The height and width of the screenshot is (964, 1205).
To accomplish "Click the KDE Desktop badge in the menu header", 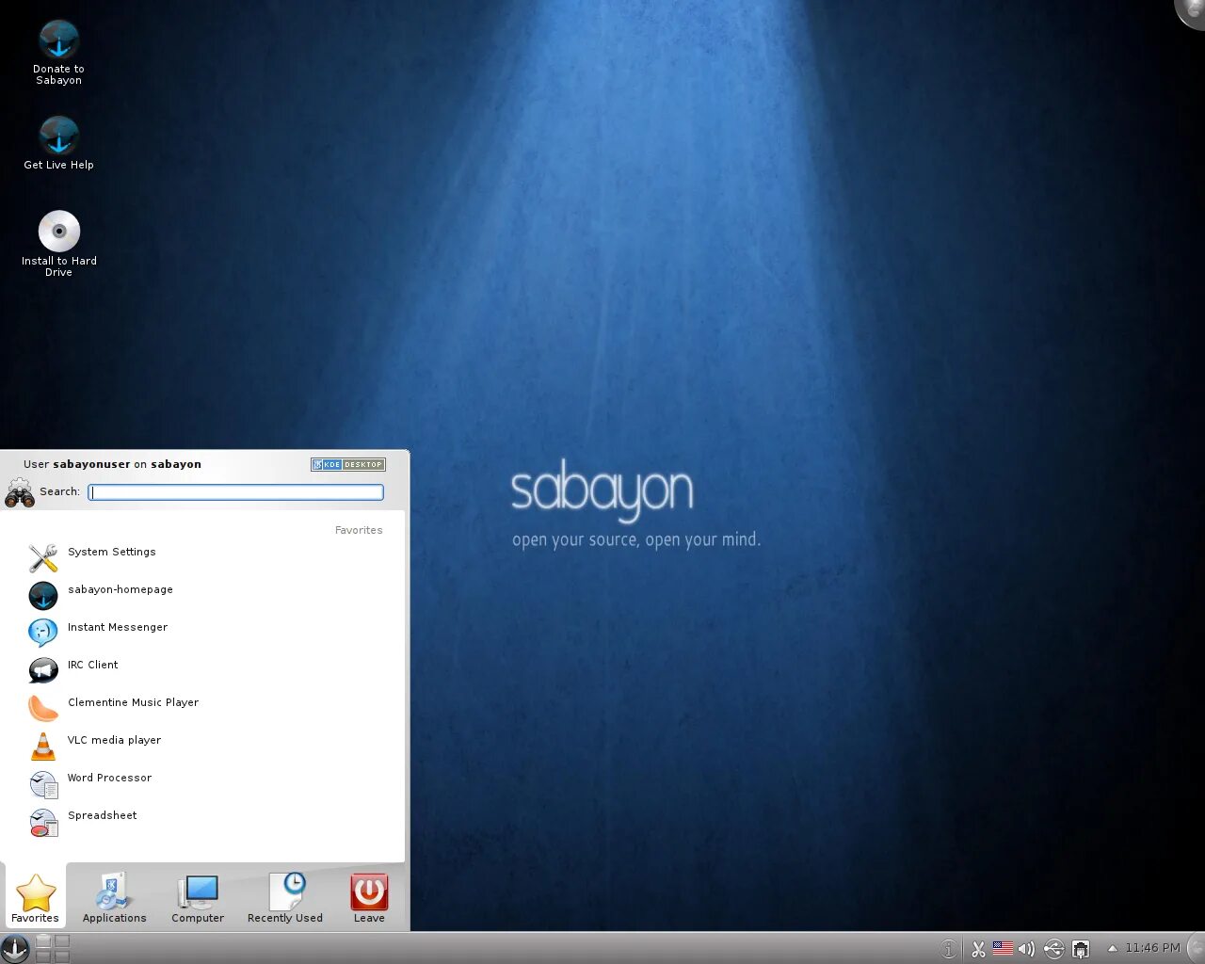I will (x=348, y=464).
